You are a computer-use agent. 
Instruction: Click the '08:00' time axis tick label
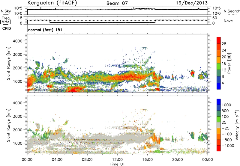(x=87, y=160)
